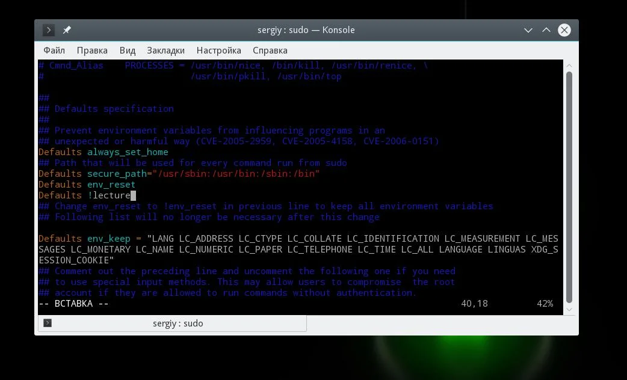
Task: Click on '/usr/bin/pkill, /usr/bin/top' comment line
Action: coord(266,76)
